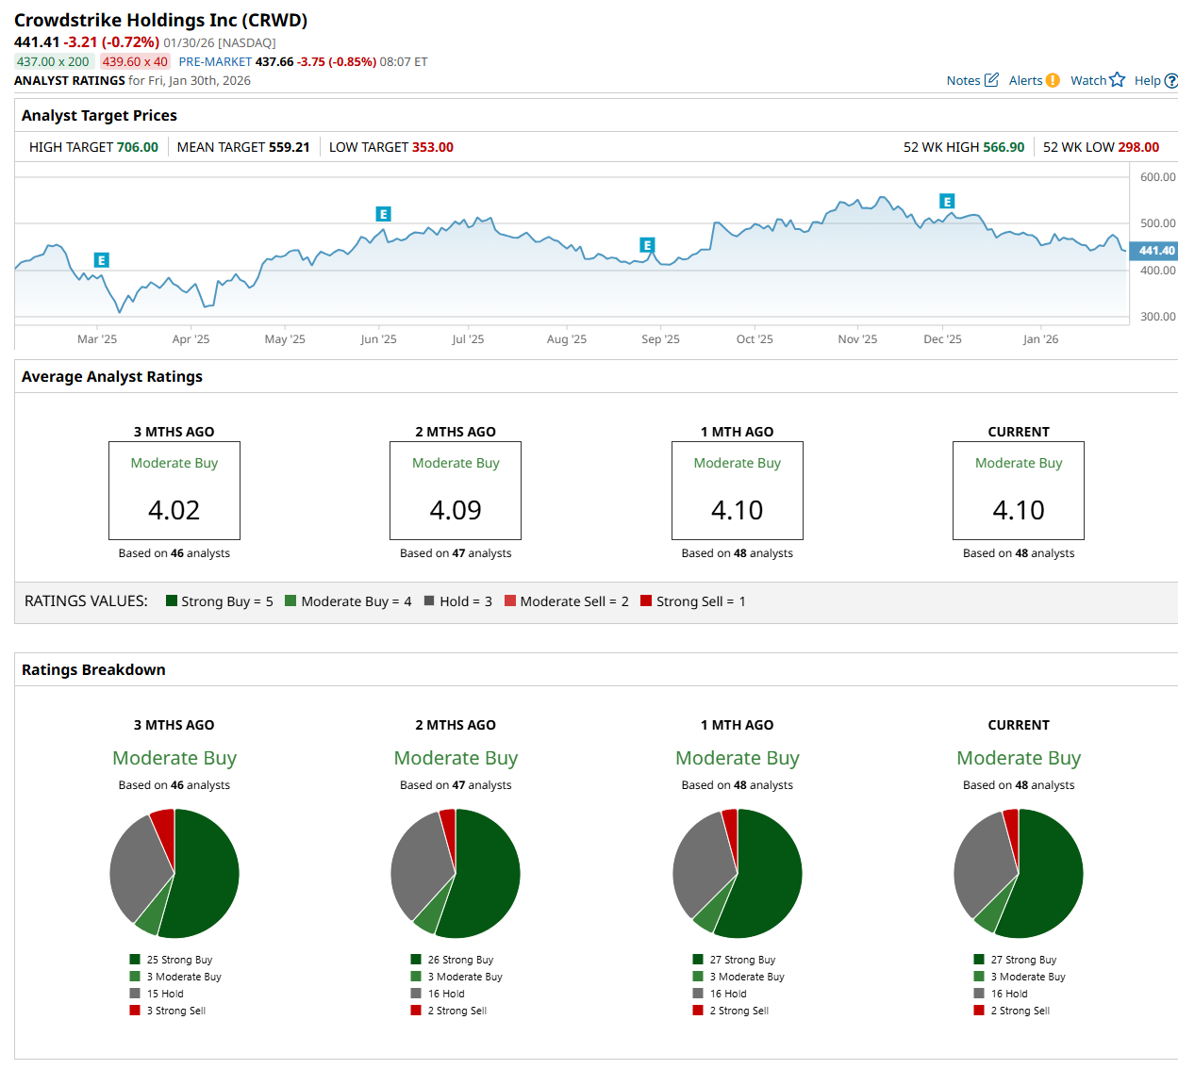Click the Crowdstrike Holdings Inc (CRWD) title

160,20
